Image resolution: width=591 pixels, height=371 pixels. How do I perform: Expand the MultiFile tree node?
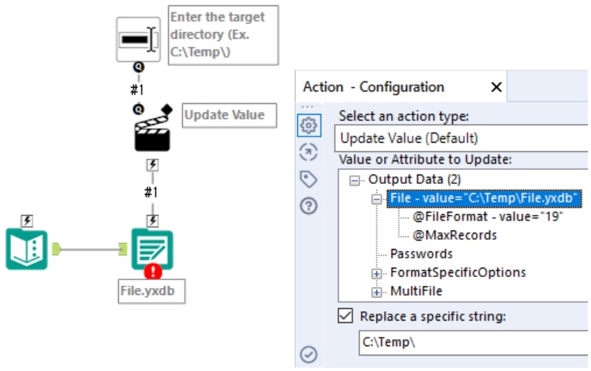tap(376, 292)
